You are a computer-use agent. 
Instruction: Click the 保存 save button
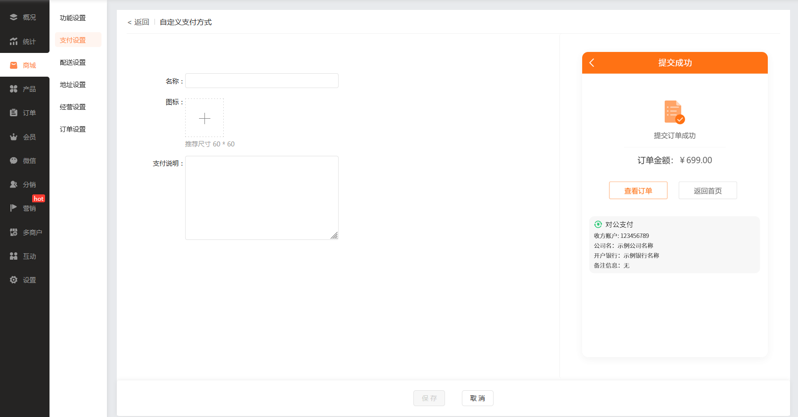coord(429,398)
